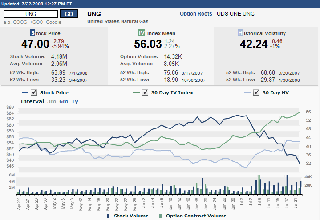320x220 pixels.
Task: Click the Updated 7/22/2008 timestamp
Action: click(36, 4)
